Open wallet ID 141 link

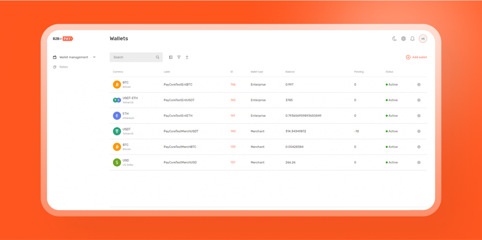pos(233,116)
